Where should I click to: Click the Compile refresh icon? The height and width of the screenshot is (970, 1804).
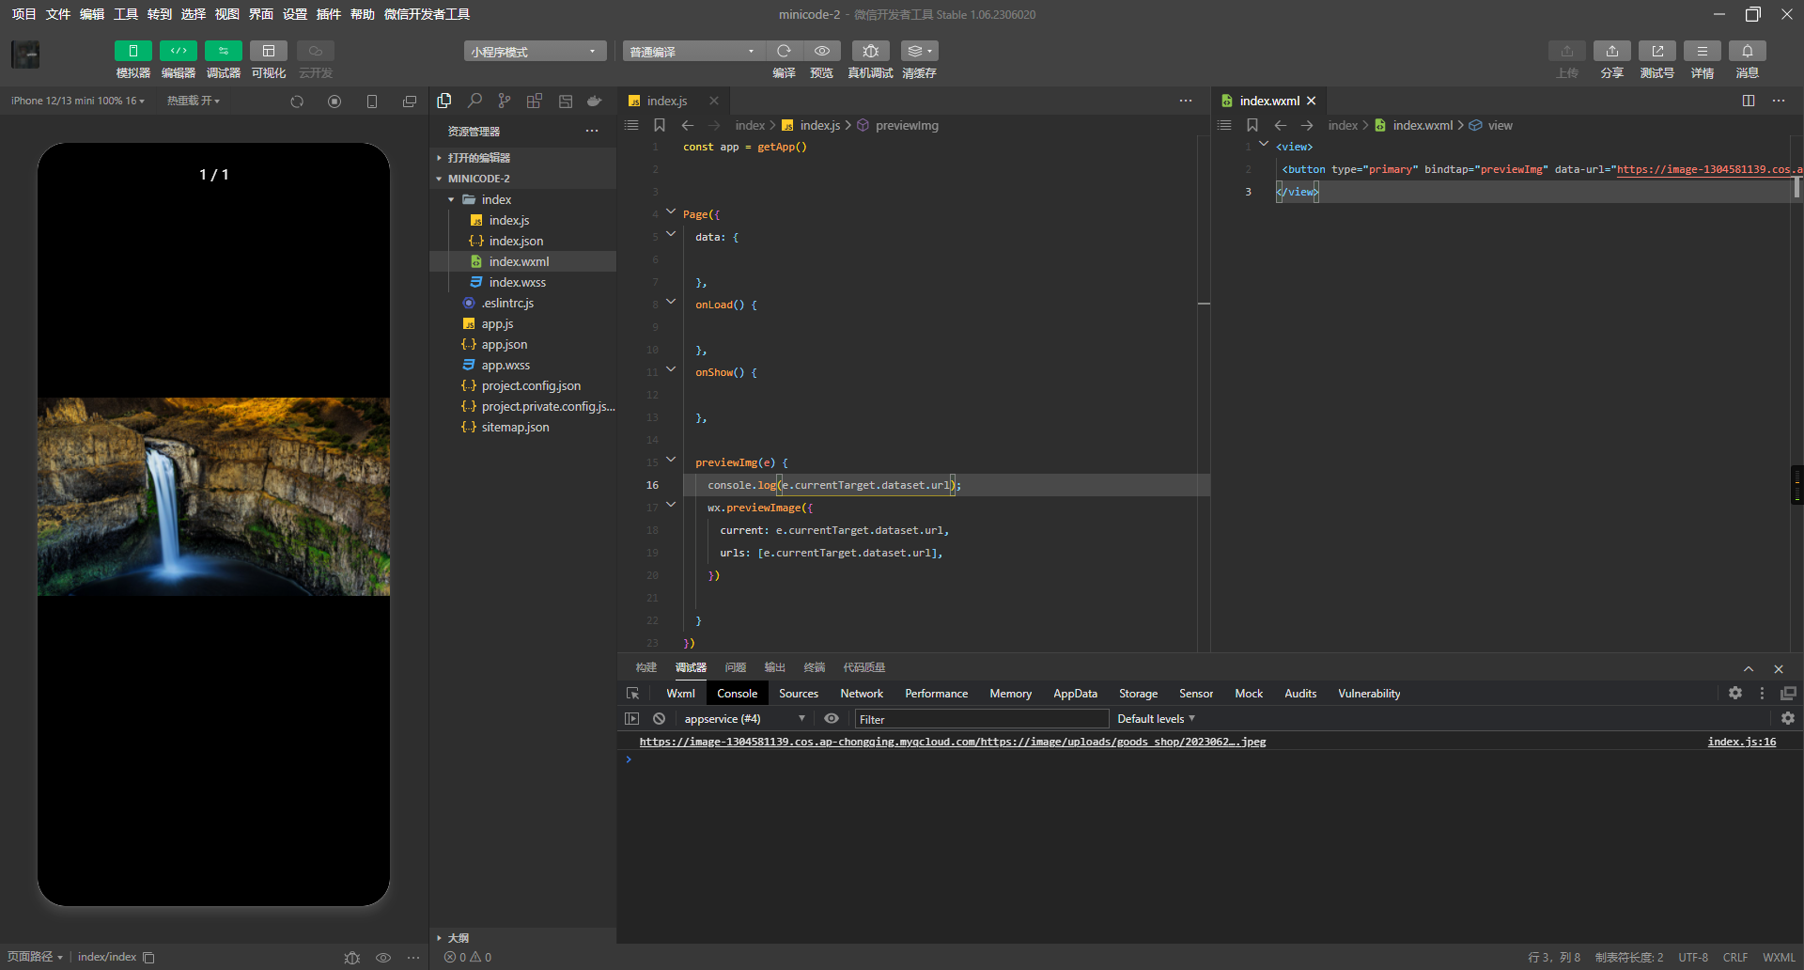coord(784,51)
